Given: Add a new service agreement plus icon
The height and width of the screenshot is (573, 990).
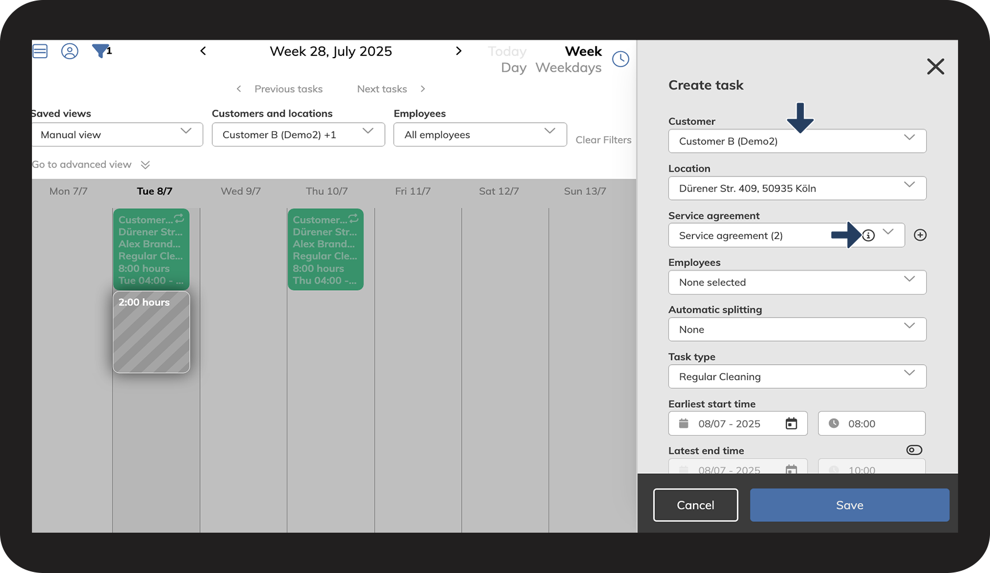Looking at the screenshot, I should coord(920,235).
